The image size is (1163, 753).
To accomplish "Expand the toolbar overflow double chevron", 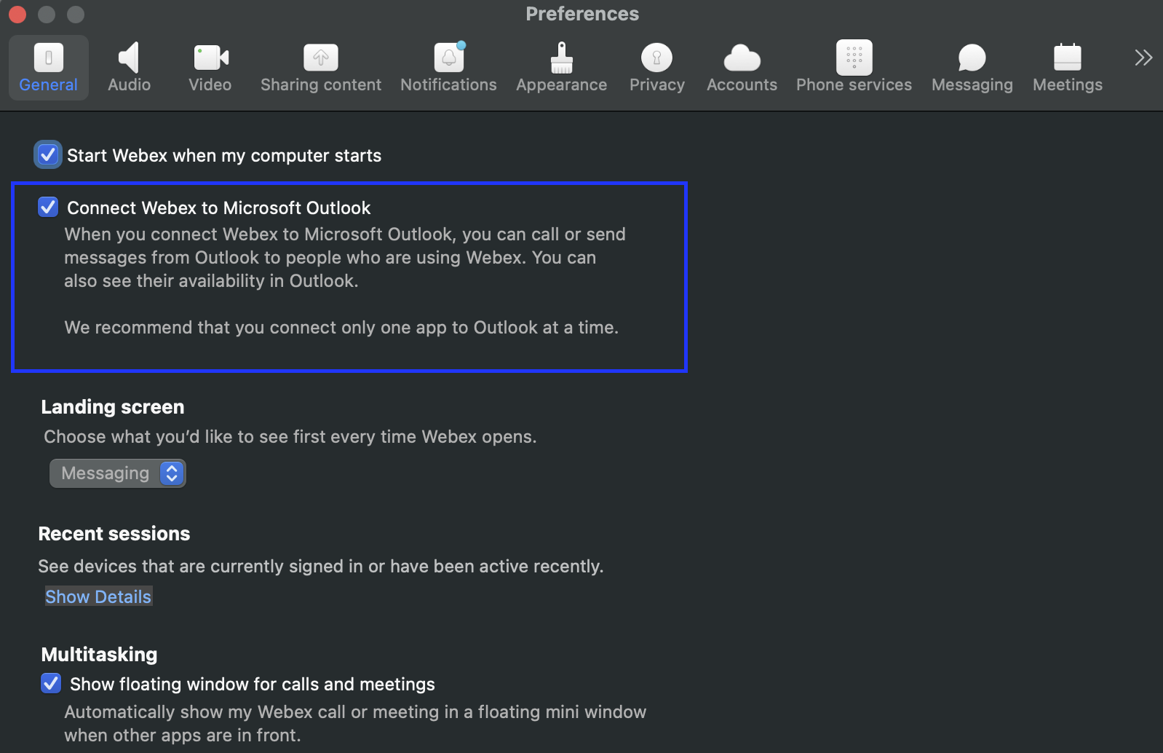I will pos(1143,58).
